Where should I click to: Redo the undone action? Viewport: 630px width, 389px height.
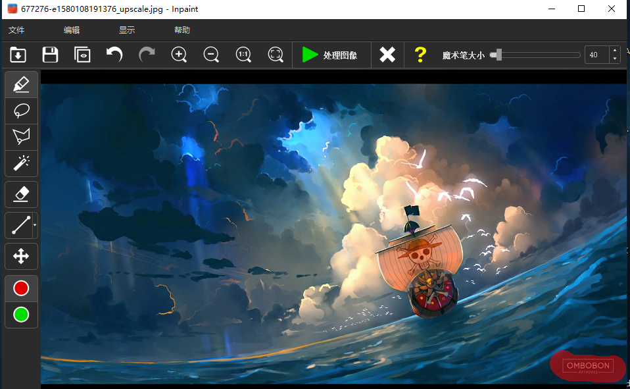(147, 55)
